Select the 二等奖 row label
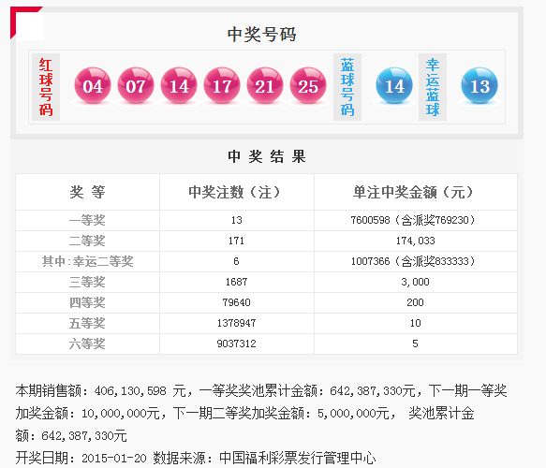This screenshot has height=468, width=546. 87,241
